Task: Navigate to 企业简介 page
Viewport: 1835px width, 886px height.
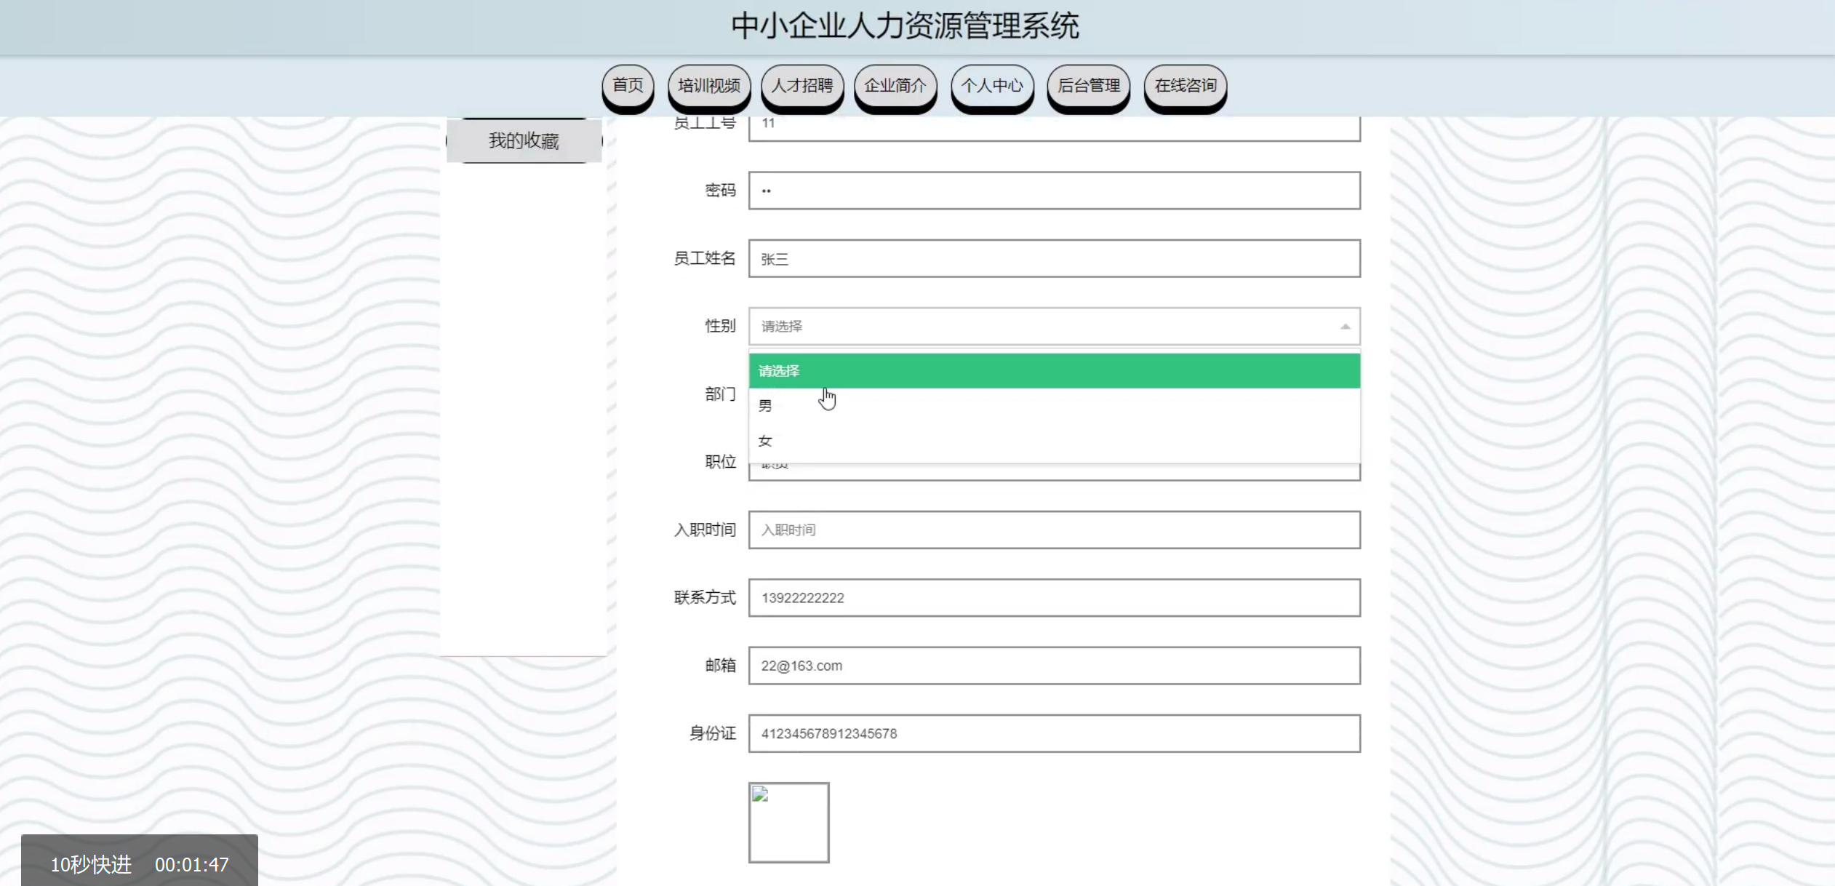Action: tap(895, 86)
